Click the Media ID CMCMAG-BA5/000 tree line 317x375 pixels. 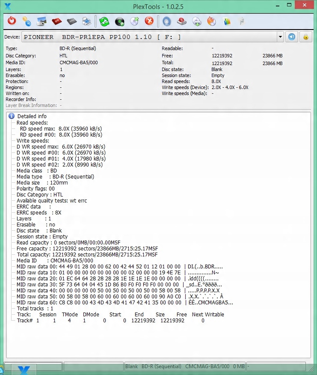click(x=54, y=260)
